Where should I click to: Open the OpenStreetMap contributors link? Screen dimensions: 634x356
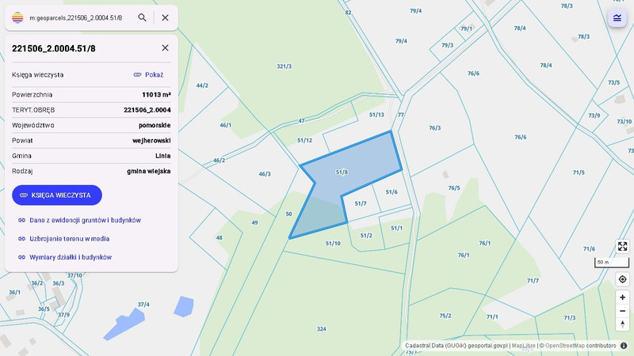pos(580,346)
